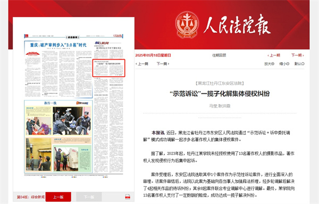The image size is (319, 204).
Task: Click the People's Court Daily emblem logo
Action: coord(187,25)
